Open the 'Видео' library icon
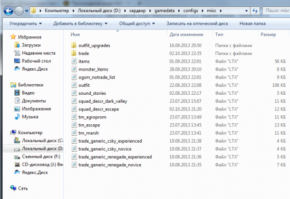This screenshot has height=199, width=290. point(17,93)
